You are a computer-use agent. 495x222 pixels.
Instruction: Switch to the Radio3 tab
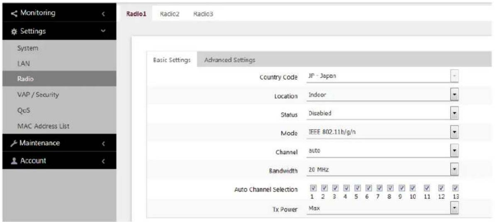pyautogui.click(x=203, y=14)
